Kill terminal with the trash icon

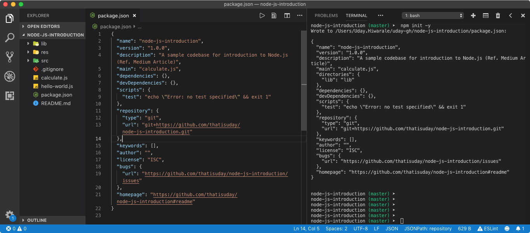[x=498, y=16]
